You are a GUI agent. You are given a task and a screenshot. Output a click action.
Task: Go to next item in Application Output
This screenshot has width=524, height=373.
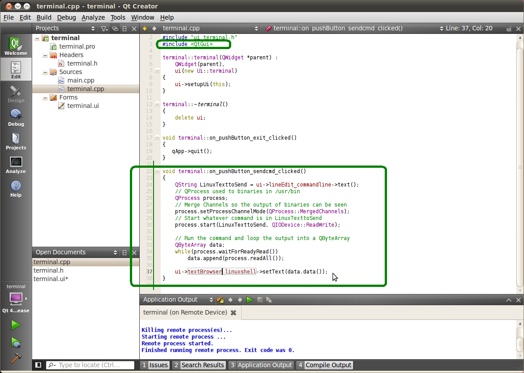[240, 300]
